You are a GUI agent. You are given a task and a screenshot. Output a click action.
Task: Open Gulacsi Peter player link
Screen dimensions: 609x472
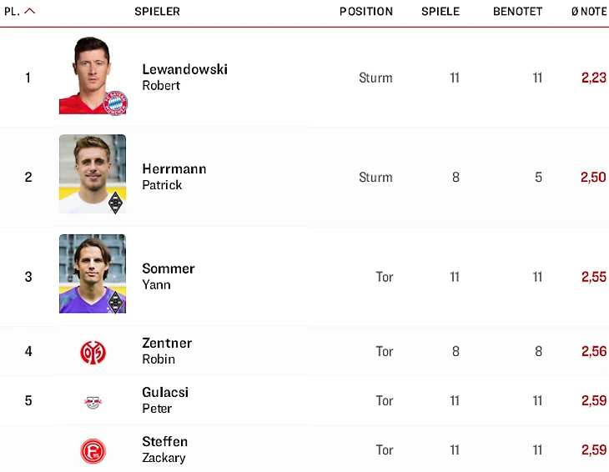click(x=165, y=400)
